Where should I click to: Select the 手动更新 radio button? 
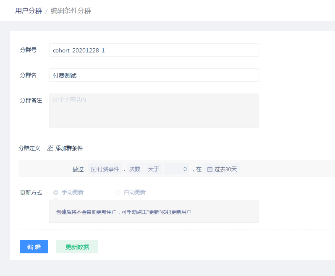[56, 193]
